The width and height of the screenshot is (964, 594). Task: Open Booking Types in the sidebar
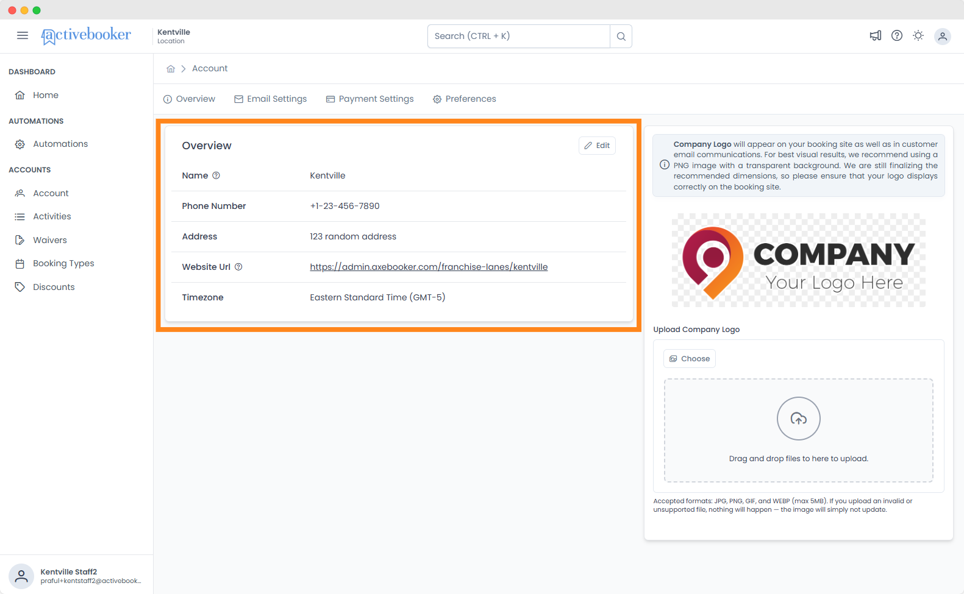click(x=63, y=263)
